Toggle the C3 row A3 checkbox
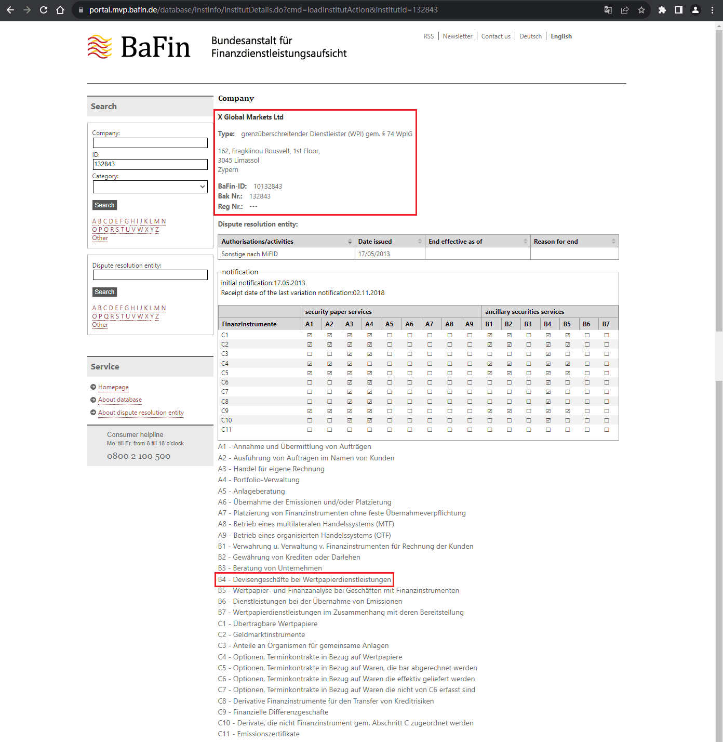 point(350,354)
